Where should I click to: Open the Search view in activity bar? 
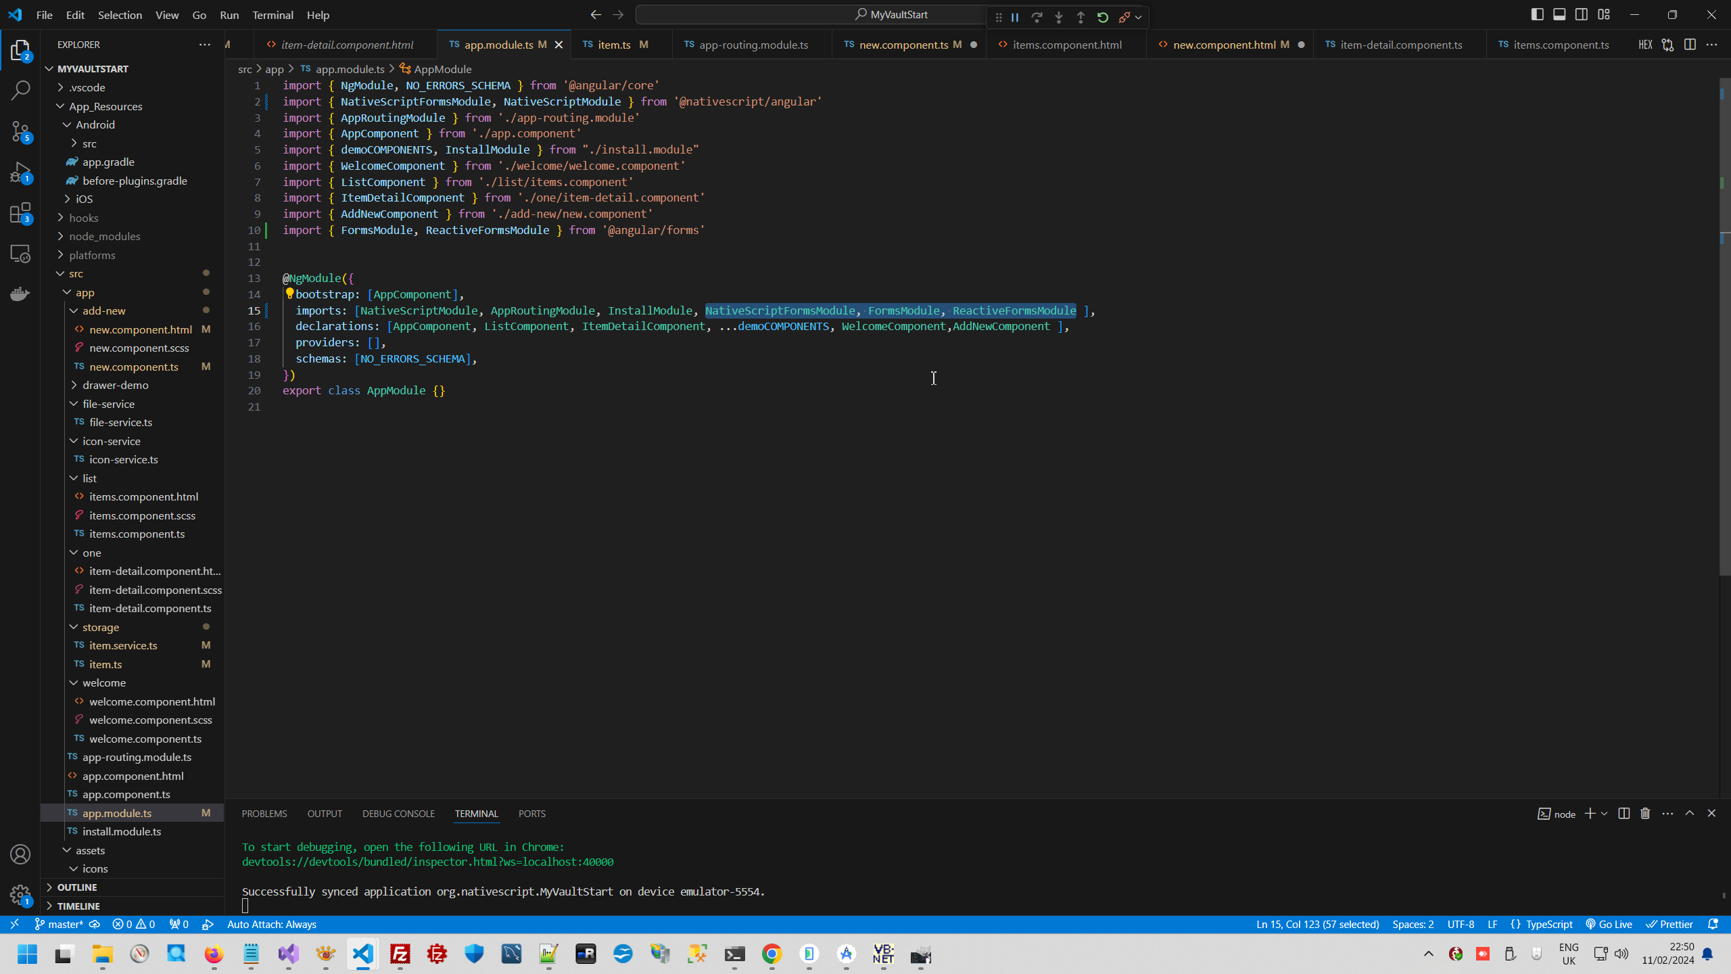click(x=20, y=90)
